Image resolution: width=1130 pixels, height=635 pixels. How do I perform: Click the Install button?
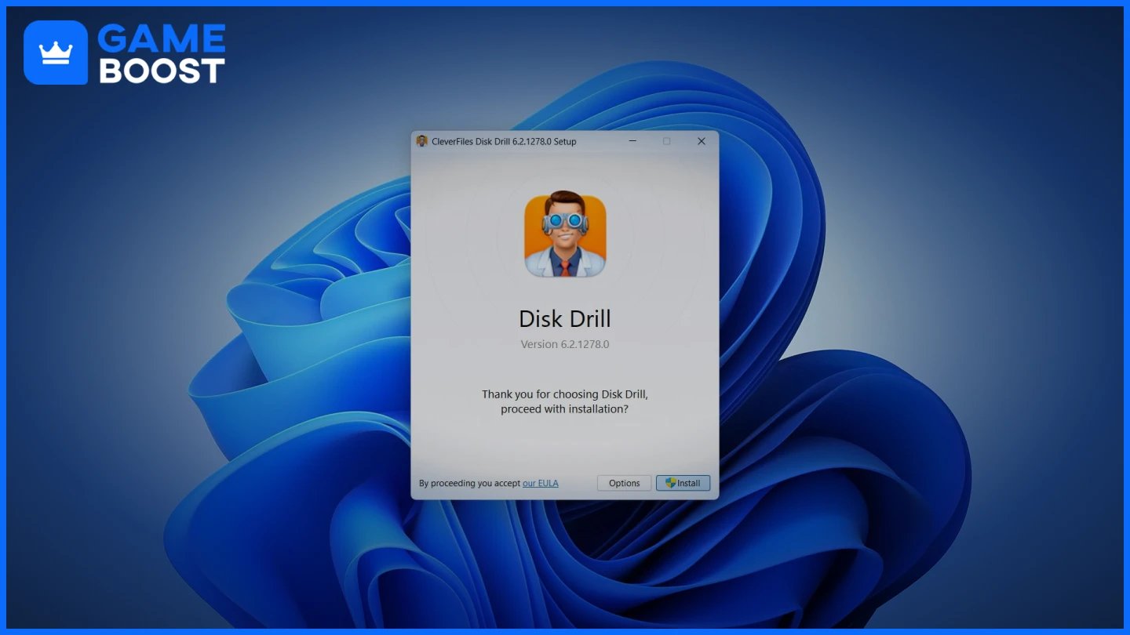[x=683, y=483]
